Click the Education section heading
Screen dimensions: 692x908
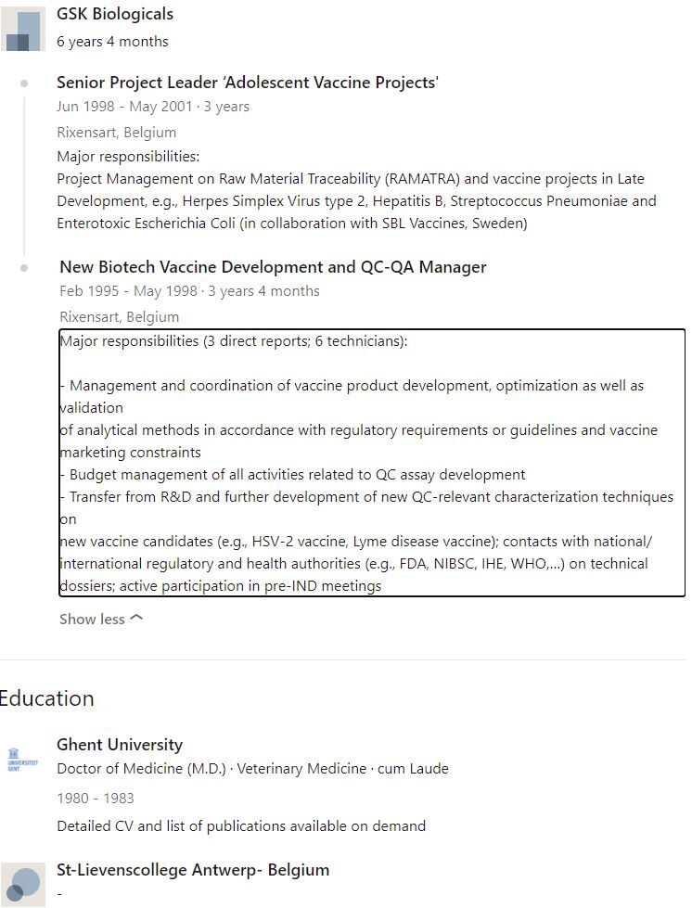[47, 698]
